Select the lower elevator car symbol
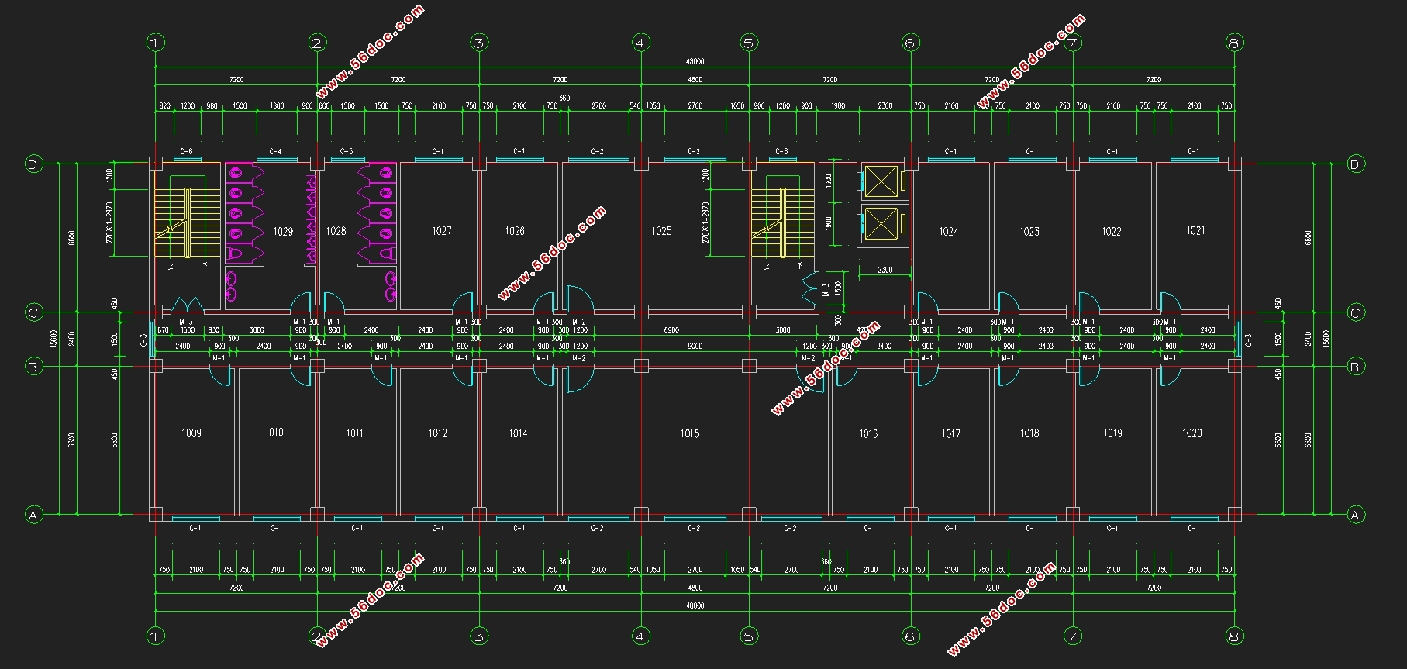The image size is (1407, 669). (881, 225)
